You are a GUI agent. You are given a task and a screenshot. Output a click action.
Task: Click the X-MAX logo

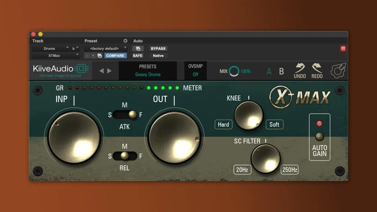300,97
